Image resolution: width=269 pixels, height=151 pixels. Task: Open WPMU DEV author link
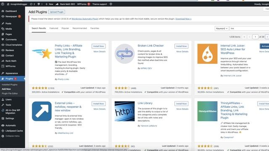pos(146,68)
